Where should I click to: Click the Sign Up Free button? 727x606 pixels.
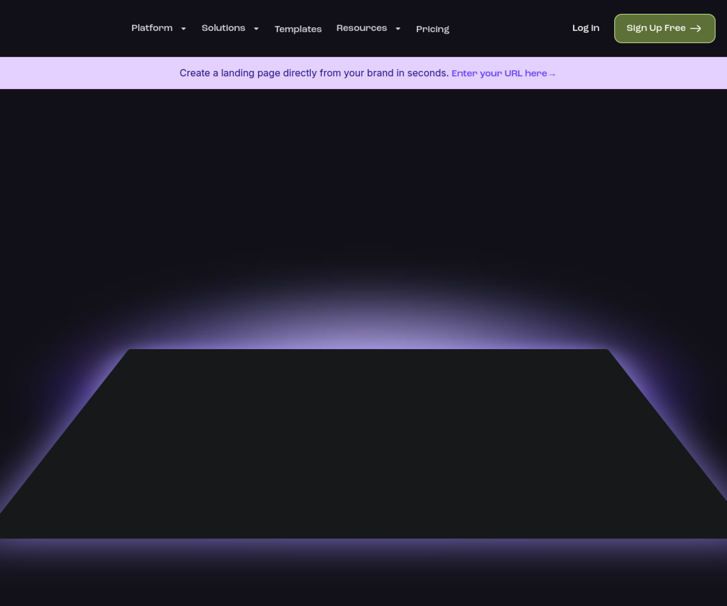tap(664, 28)
